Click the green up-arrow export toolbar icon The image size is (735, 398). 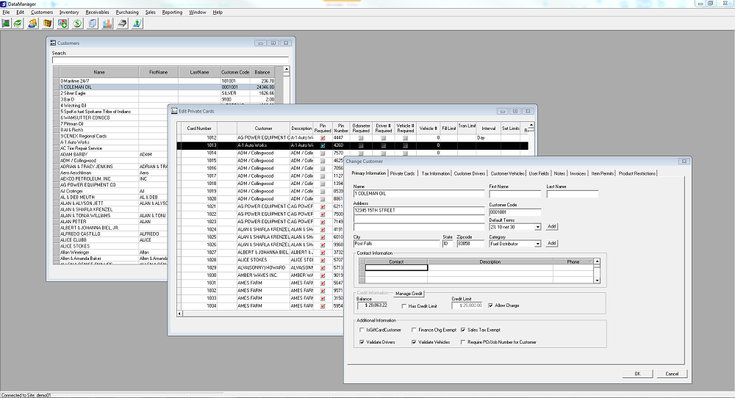point(137,23)
